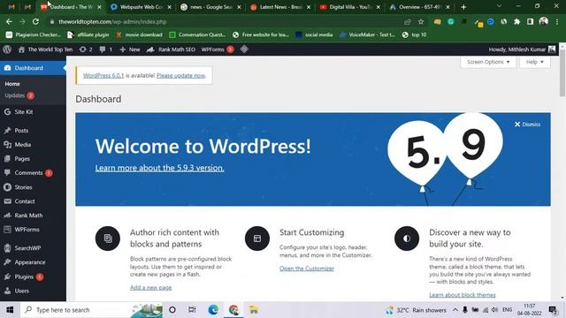The width and height of the screenshot is (566, 318).
Task: Click the Start Customizing circle icon
Action: pyautogui.click(x=257, y=238)
